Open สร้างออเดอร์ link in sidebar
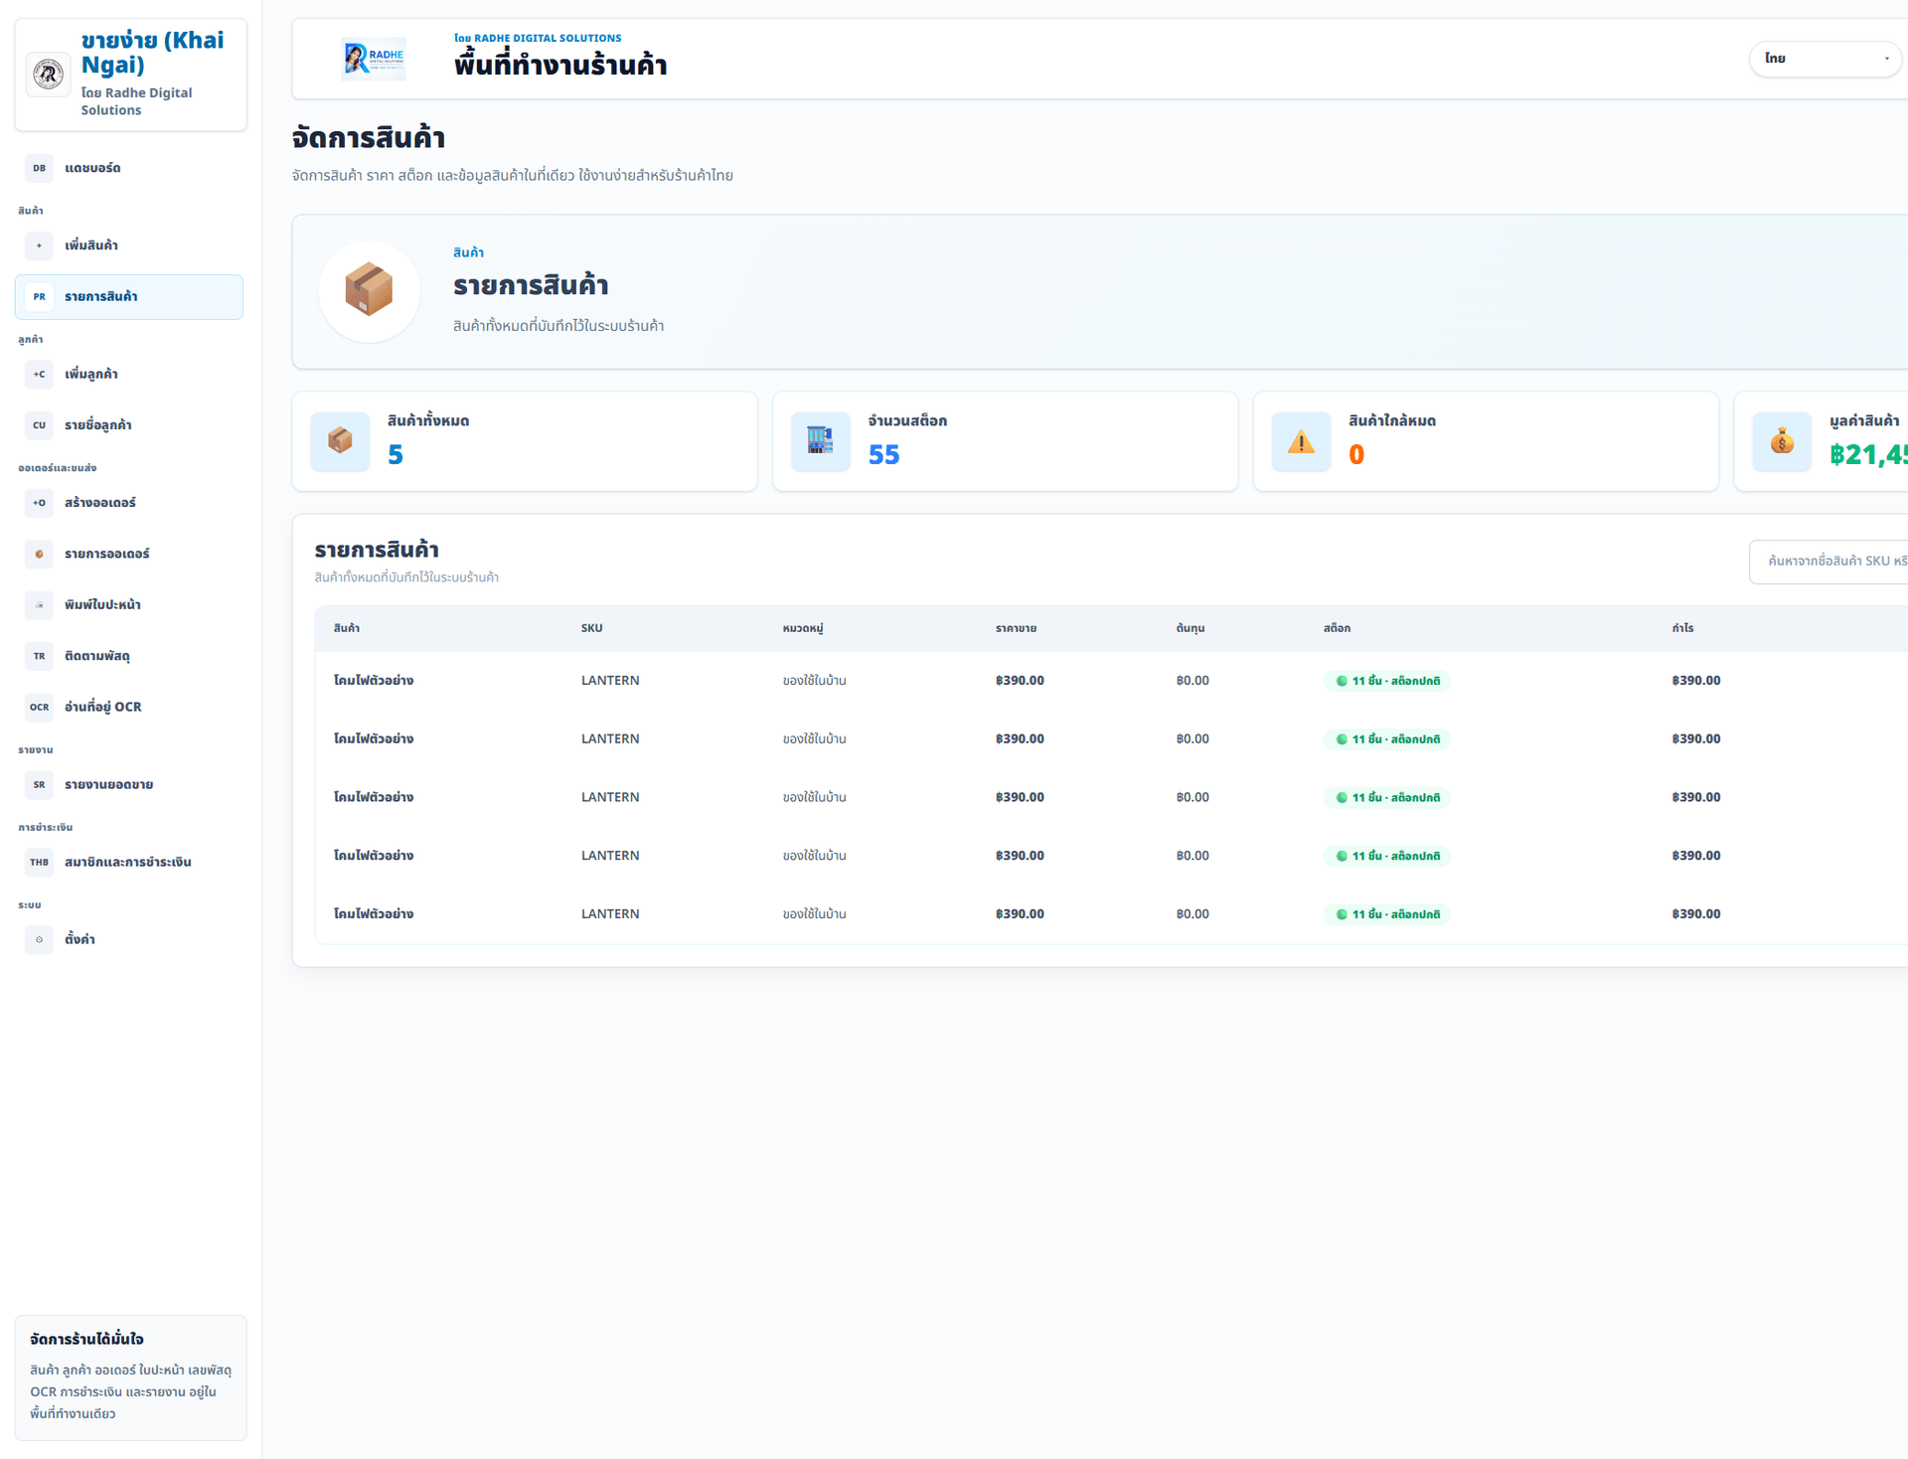The height and width of the screenshot is (1459, 1908). (129, 503)
